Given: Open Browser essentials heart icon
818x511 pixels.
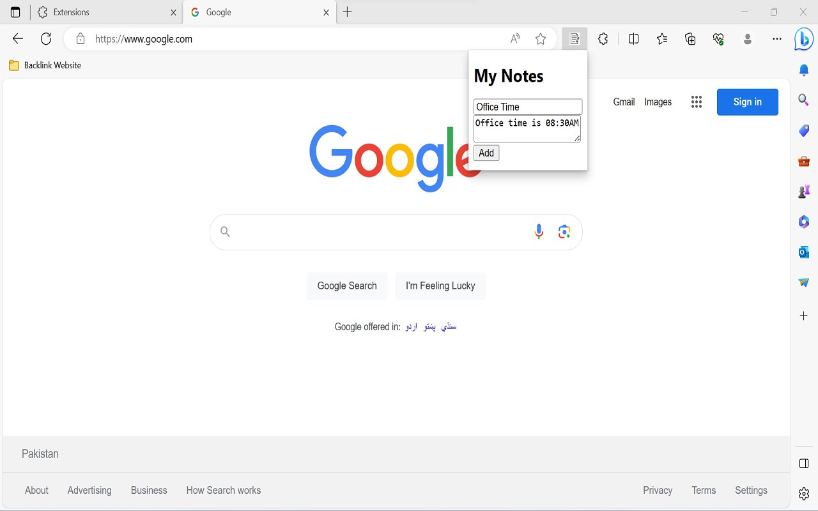Looking at the screenshot, I should click(x=718, y=39).
